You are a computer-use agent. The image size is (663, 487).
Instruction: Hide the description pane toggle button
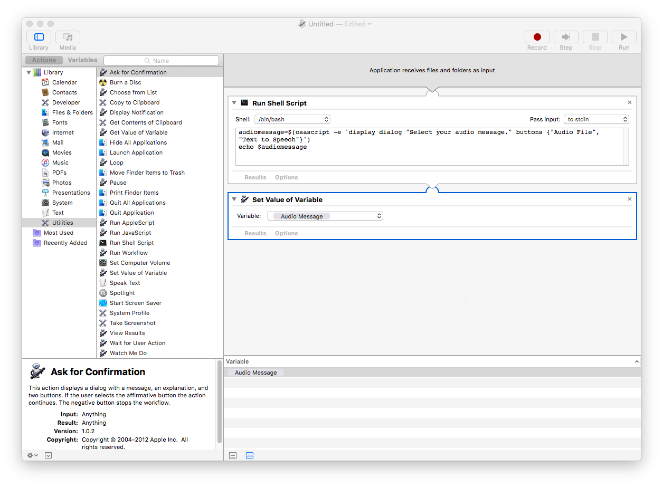[49, 455]
